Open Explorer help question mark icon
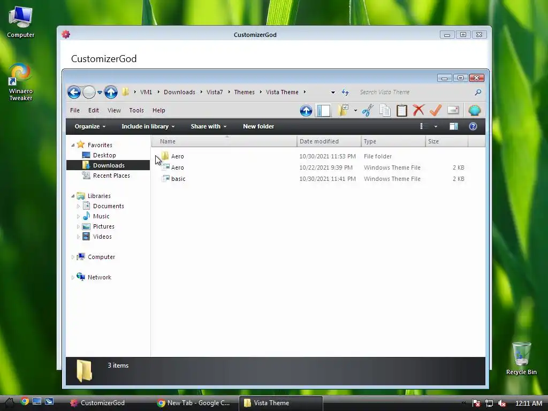The height and width of the screenshot is (411, 548). pyautogui.click(x=473, y=126)
